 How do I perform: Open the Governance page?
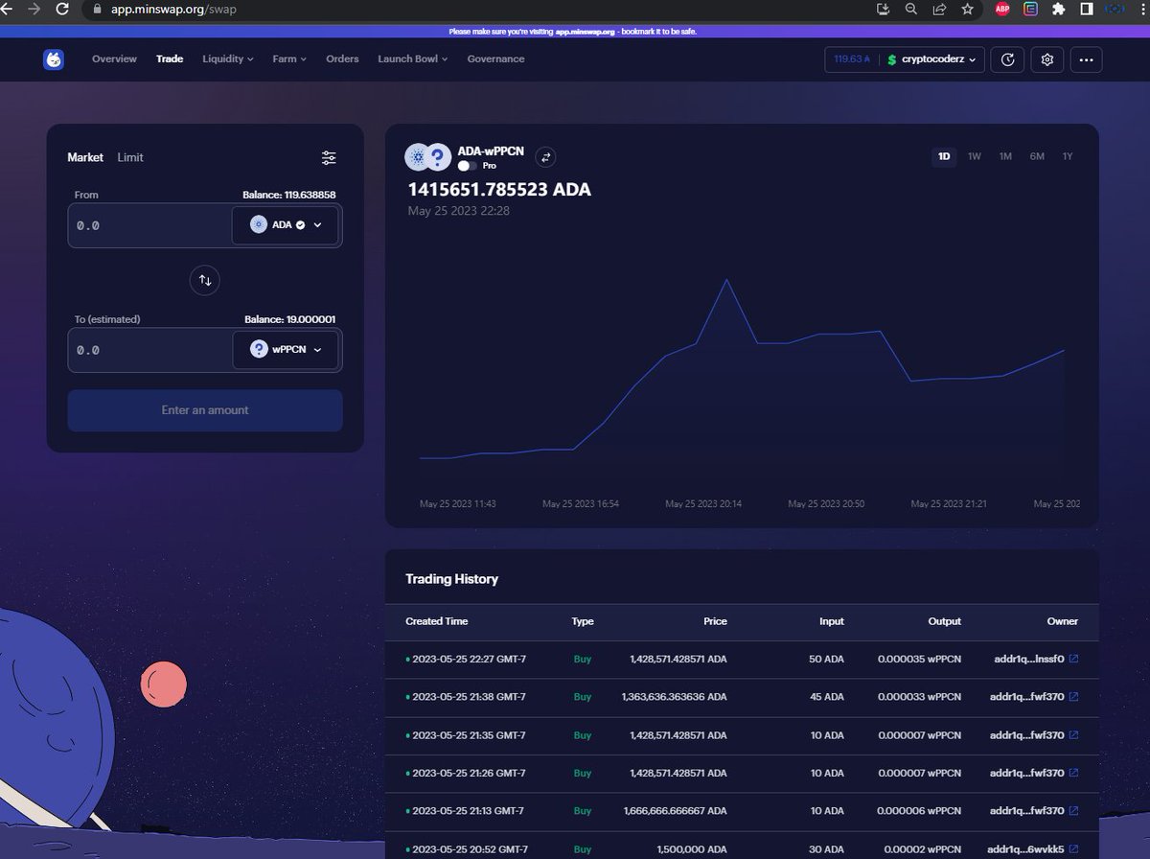(495, 59)
